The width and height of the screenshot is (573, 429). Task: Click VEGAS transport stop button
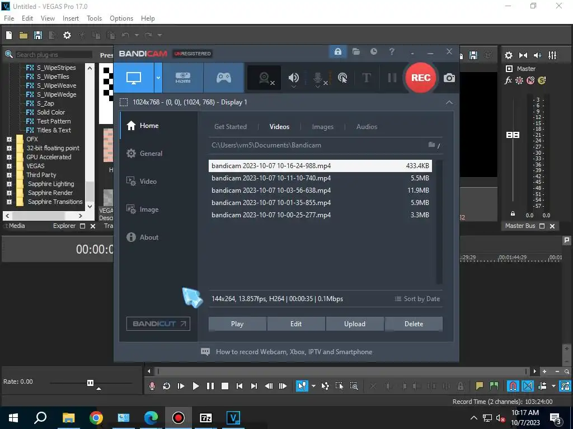coord(225,386)
